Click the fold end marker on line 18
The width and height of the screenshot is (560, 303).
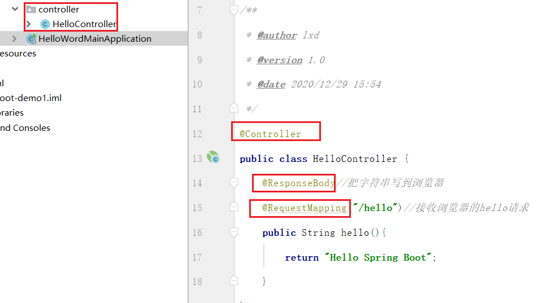[x=234, y=280]
